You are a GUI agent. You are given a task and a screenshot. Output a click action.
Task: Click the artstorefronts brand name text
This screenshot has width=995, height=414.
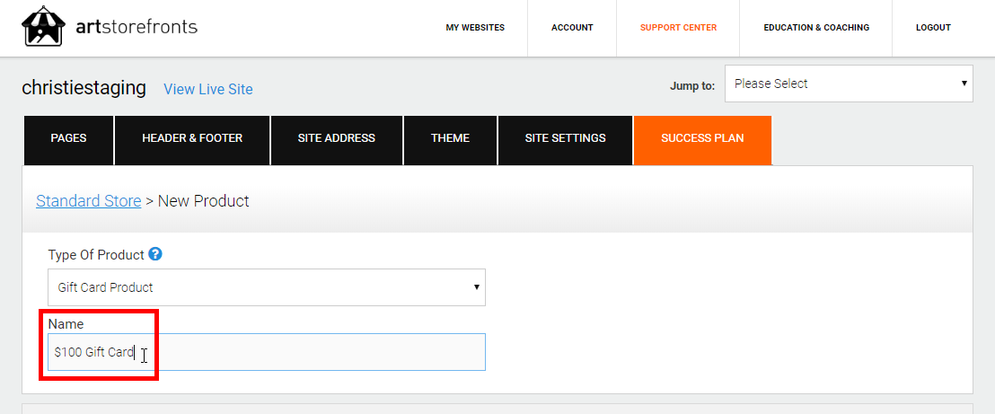coord(137,26)
